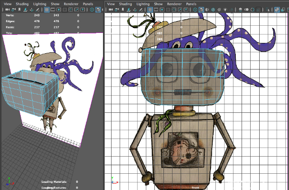Screen dimensions: 289x190
Task: Enable Smooth Shade All in left viewport
Action: coord(98,9)
